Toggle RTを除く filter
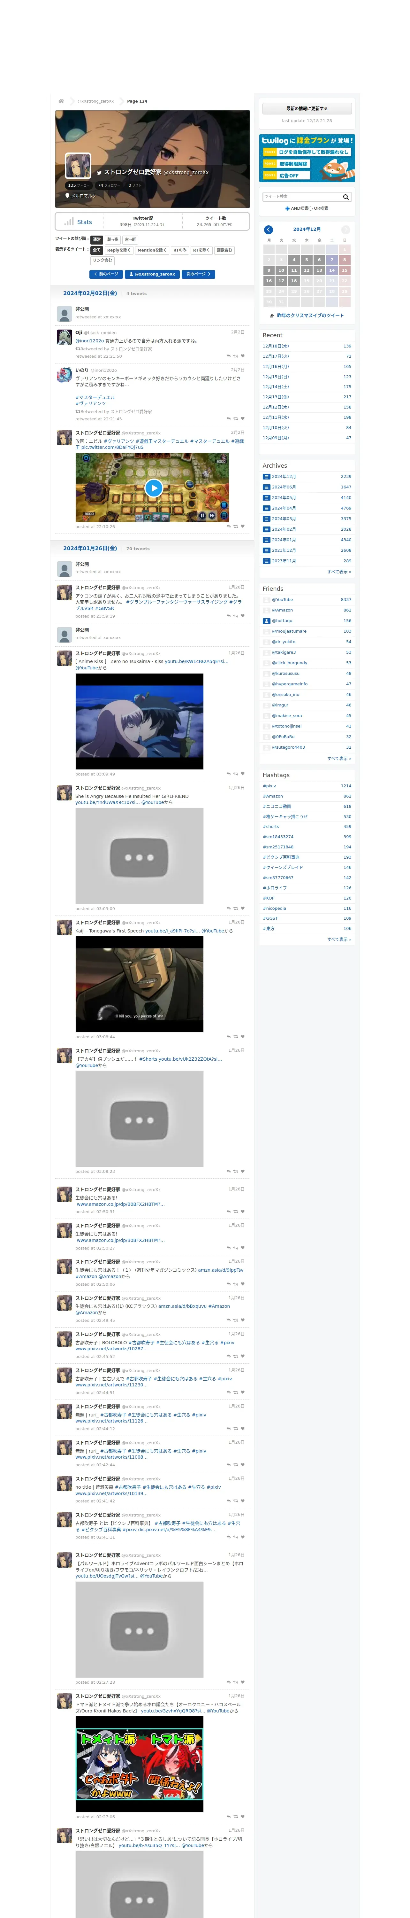The height and width of the screenshot is (1918, 410). [202, 250]
